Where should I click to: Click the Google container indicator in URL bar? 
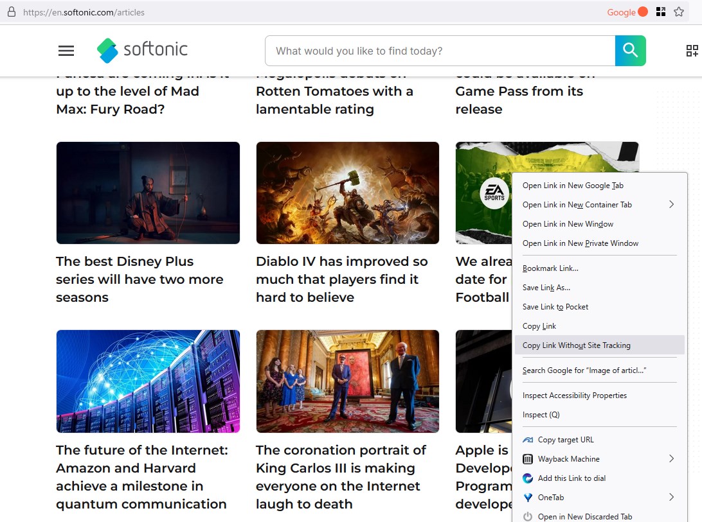click(x=627, y=12)
